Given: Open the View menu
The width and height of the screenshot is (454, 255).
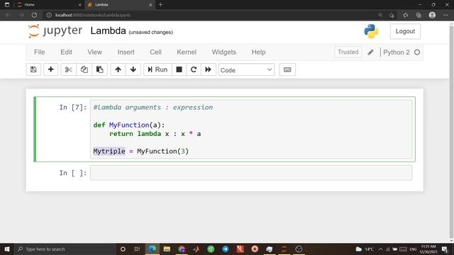Looking at the screenshot, I should tap(94, 52).
